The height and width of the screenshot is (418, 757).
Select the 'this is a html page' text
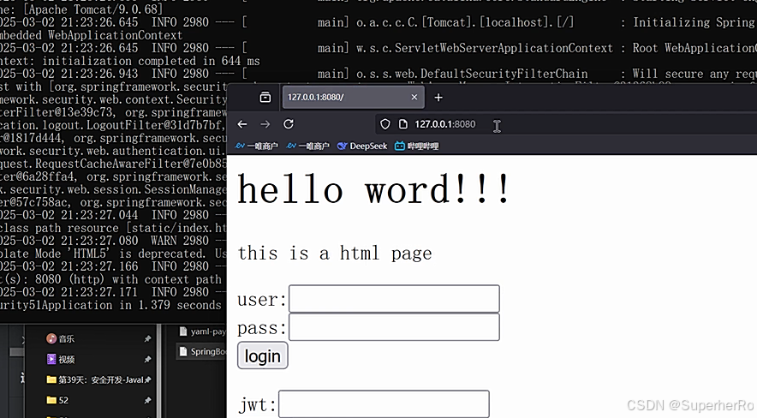tap(335, 253)
